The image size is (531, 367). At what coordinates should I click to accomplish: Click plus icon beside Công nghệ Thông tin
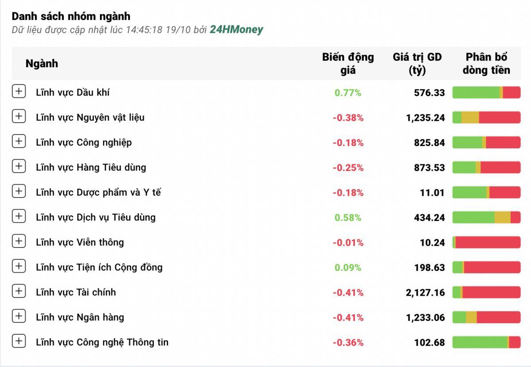[19, 341]
